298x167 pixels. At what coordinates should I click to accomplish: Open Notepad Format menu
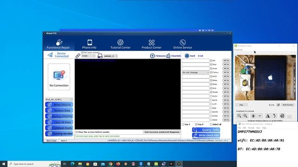[251, 128]
